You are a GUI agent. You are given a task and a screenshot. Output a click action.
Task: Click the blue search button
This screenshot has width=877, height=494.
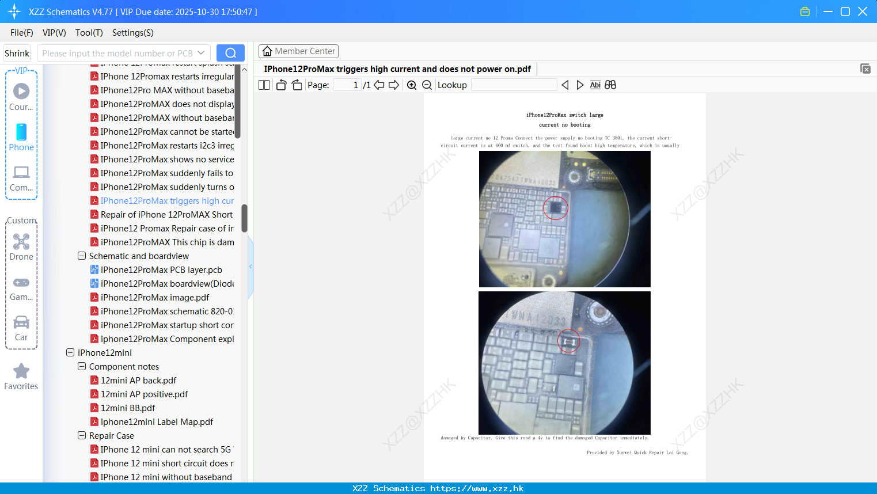[230, 53]
